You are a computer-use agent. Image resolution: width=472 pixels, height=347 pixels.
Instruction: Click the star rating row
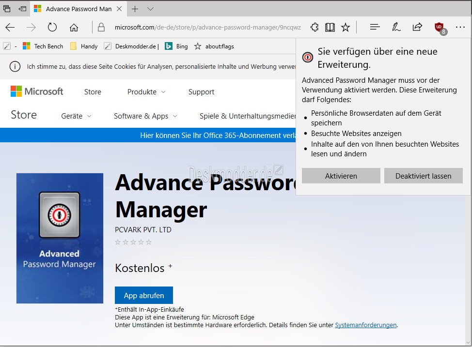coord(133,242)
